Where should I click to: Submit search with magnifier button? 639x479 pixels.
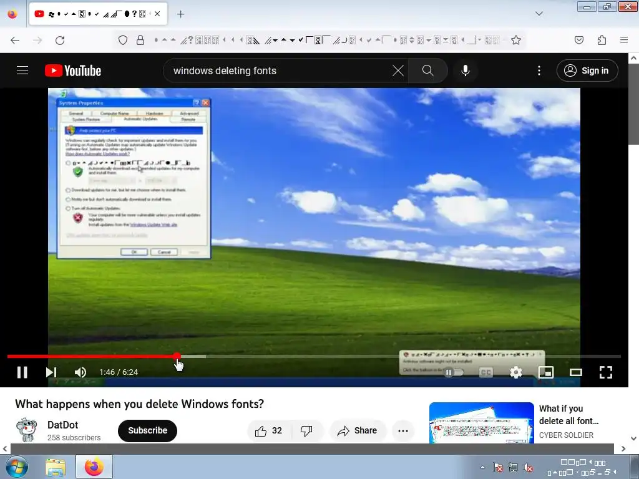point(428,70)
